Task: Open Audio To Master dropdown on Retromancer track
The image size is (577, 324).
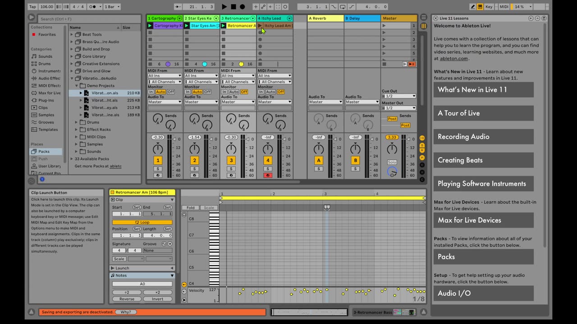Action: pyautogui.click(x=238, y=102)
